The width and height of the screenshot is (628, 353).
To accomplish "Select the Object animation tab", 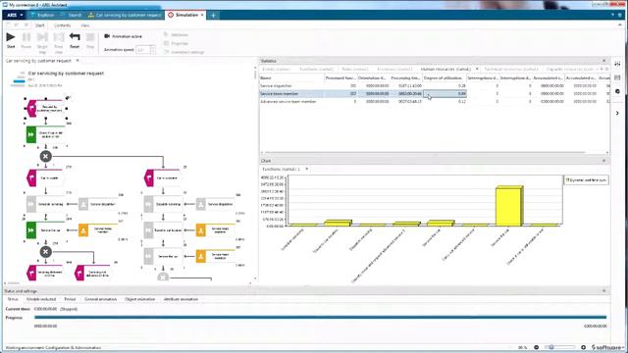I will (x=139, y=299).
